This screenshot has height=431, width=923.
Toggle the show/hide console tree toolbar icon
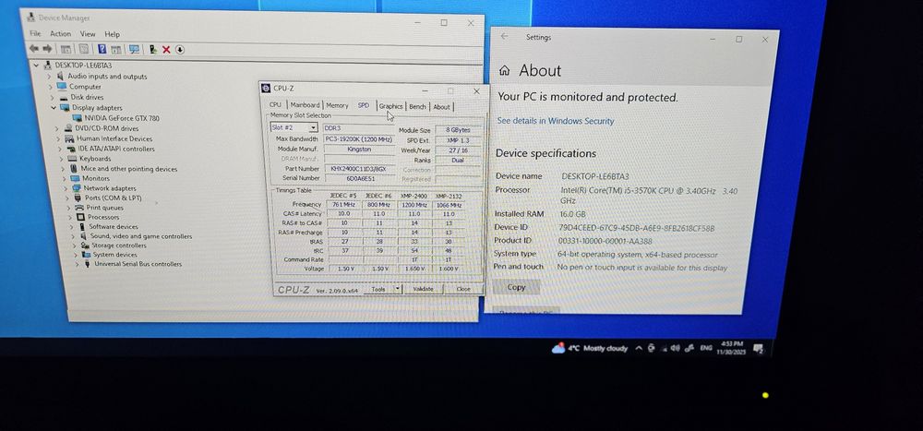click(x=66, y=50)
